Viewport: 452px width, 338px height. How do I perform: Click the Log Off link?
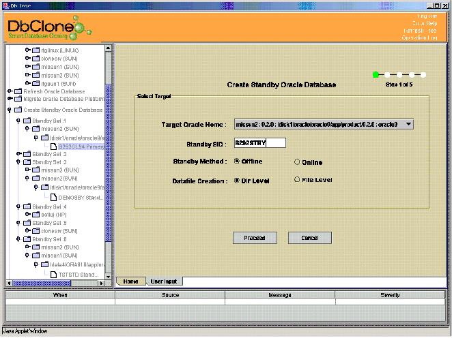(x=427, y=16)
